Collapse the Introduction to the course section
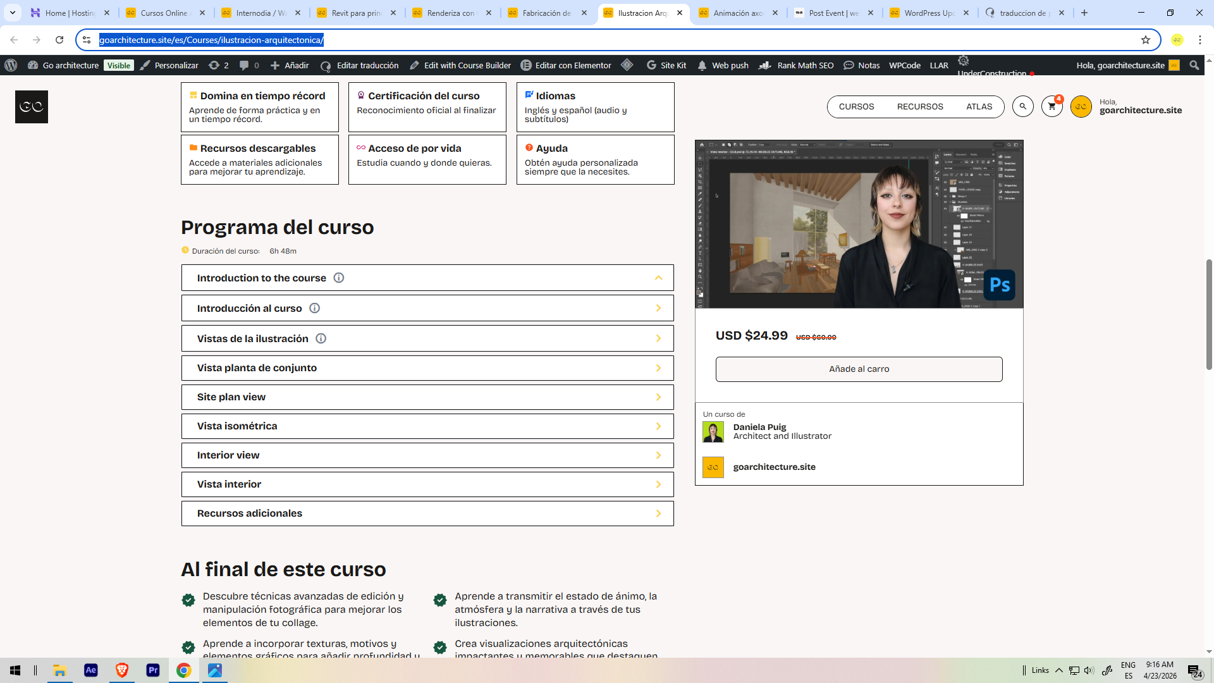 658,278
